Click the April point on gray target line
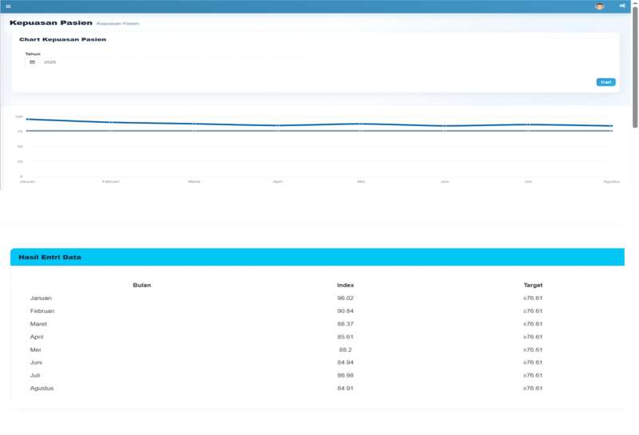This screenshot has height=435, width=639. 277,131
